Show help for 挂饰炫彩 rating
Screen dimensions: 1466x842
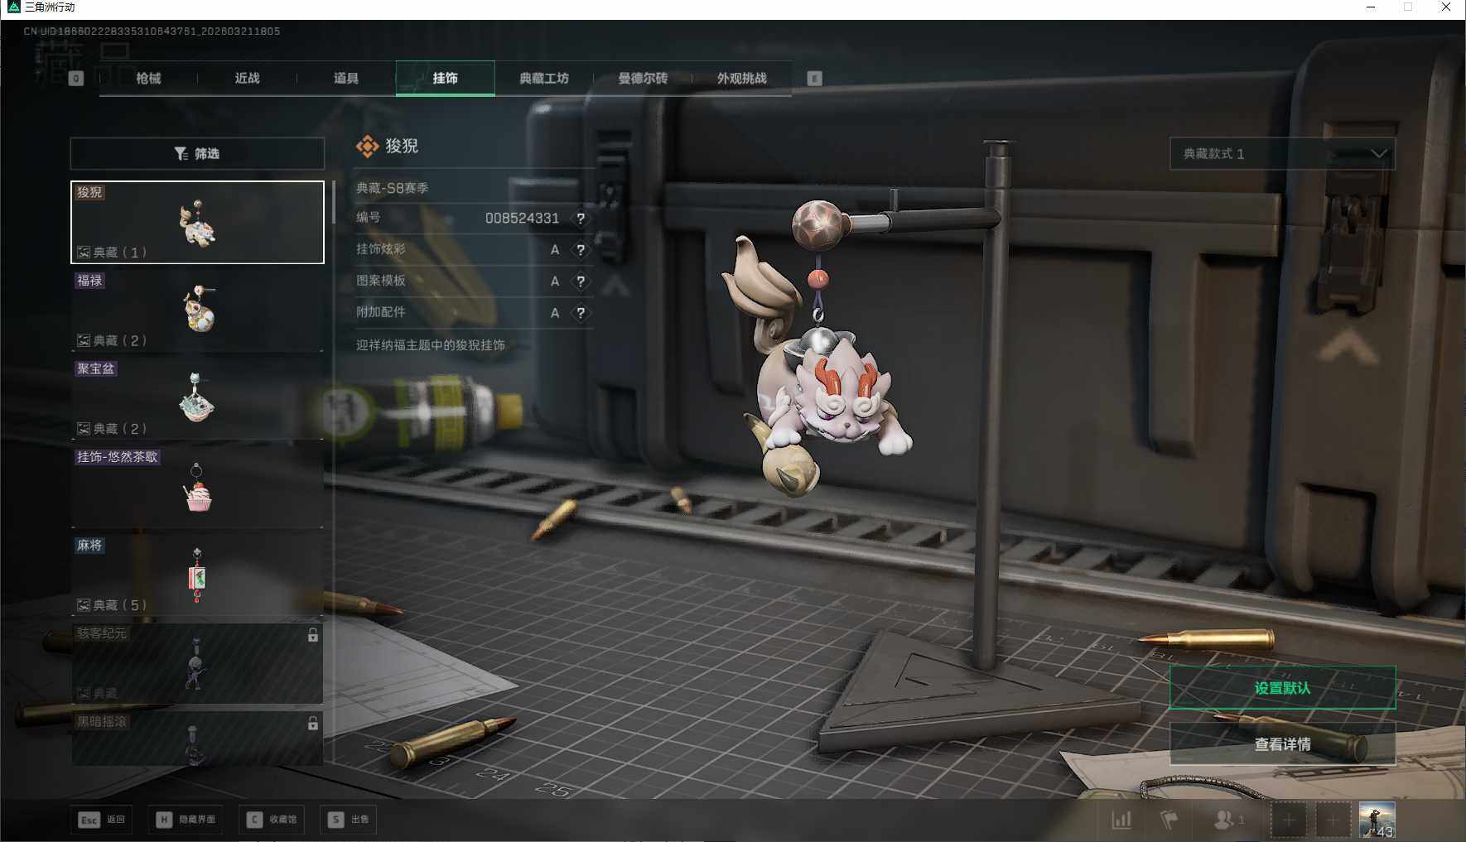[x=581, y=250]
